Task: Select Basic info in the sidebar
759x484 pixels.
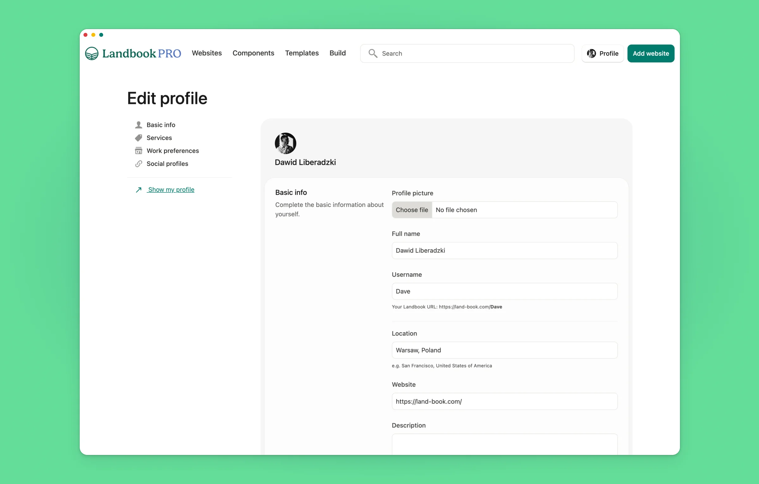Action: [161, 125]
